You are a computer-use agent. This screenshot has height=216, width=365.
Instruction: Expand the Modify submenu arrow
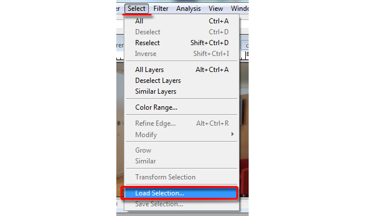(x=232, y=134)
